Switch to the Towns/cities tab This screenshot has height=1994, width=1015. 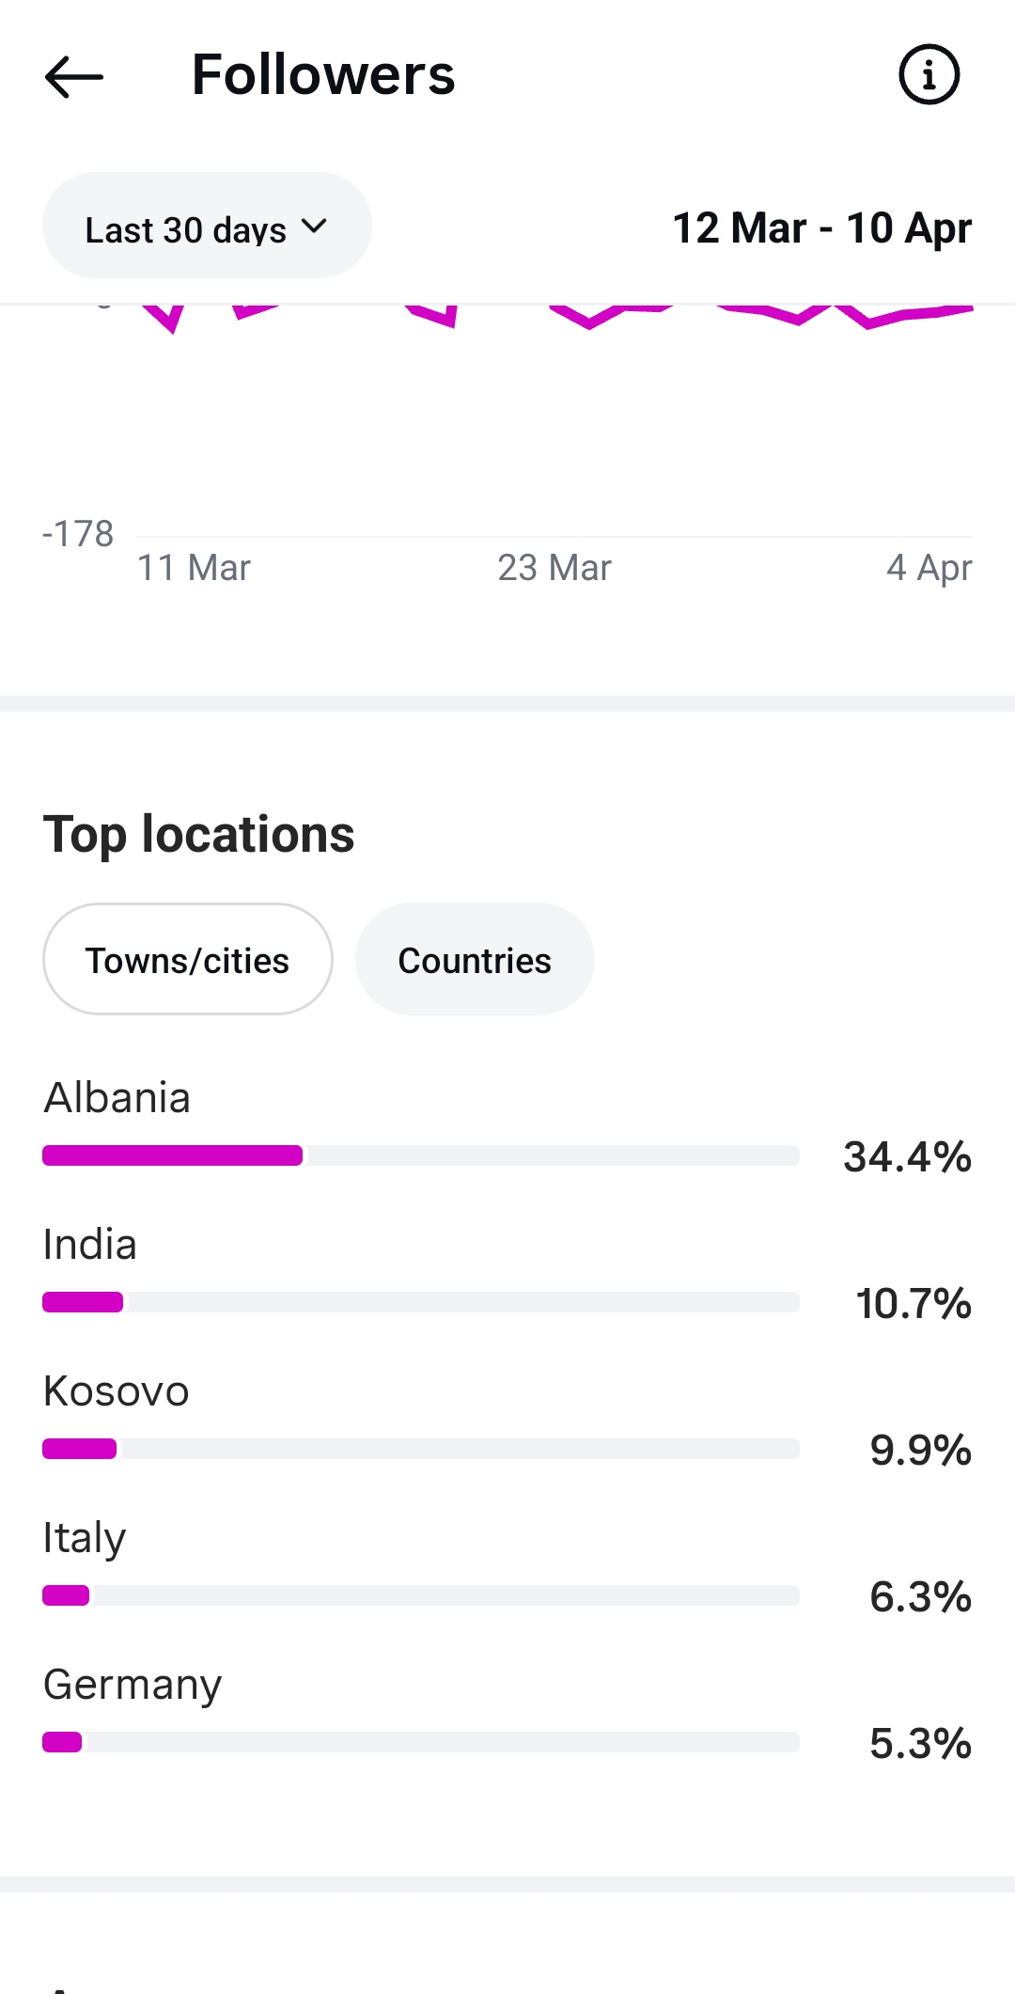187,960
